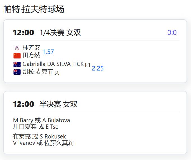191x160 pixels.
Task: Open player name 林芳安
Action: click(x=31, y=48)
